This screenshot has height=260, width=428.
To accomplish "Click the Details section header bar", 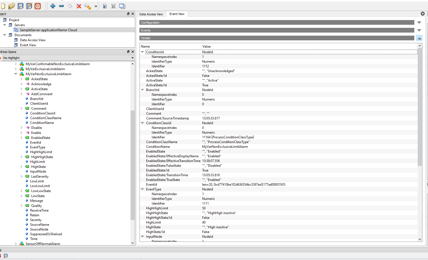I will (x=277, y=38).
